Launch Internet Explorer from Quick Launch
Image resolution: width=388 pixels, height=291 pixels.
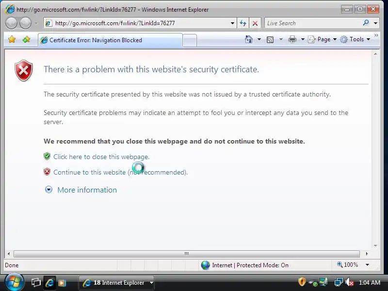coord(49,283)
